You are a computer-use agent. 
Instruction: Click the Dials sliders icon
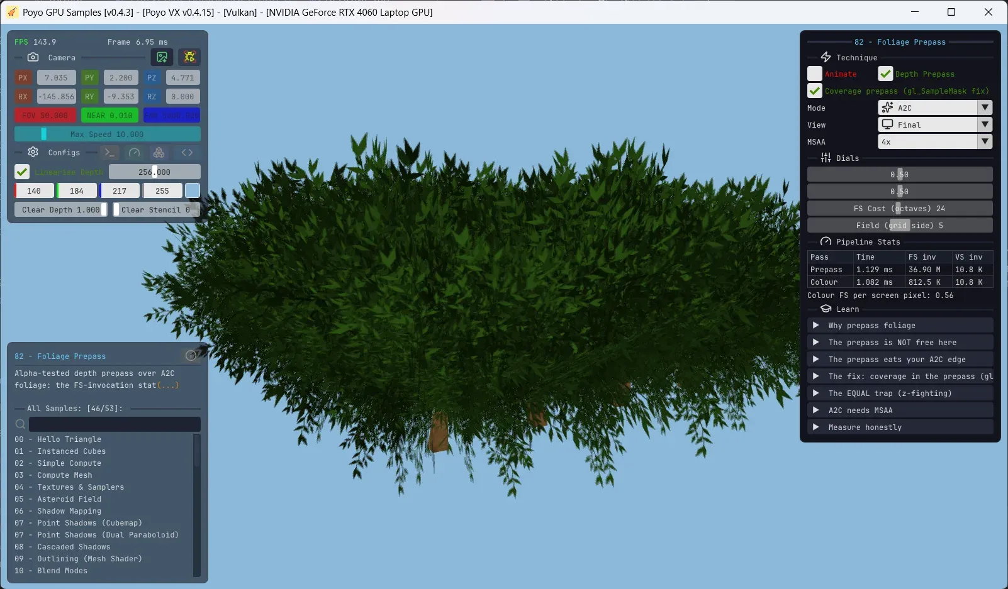pos(826,158)
